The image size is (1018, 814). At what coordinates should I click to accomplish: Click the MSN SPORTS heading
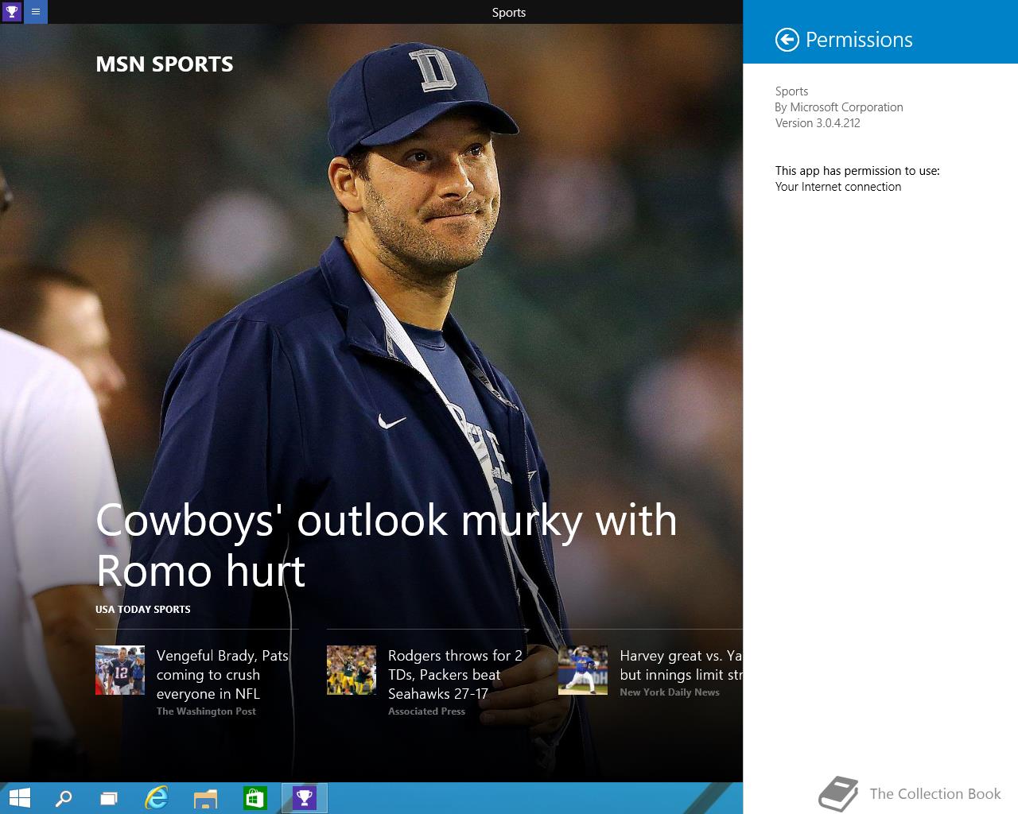click(165, 64)
